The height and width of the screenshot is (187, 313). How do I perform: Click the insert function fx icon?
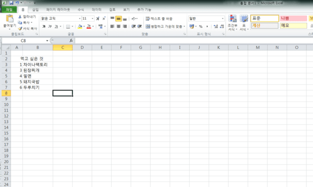(71, 40)
